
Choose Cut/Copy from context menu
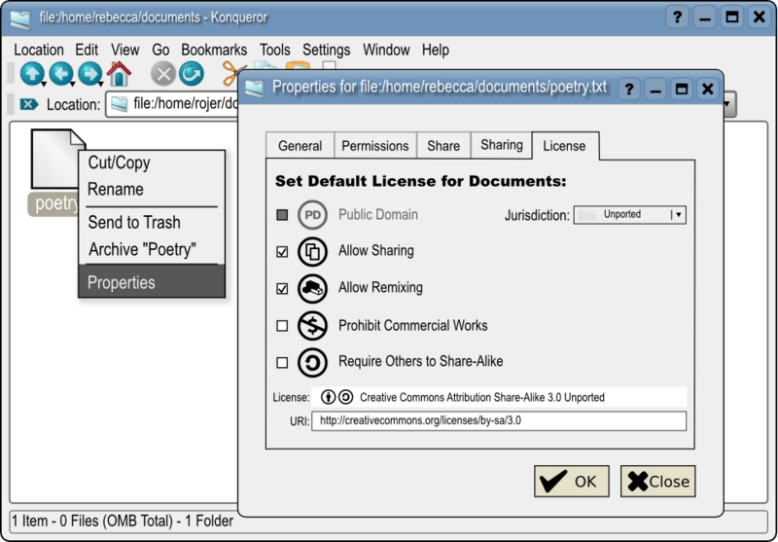152,163
